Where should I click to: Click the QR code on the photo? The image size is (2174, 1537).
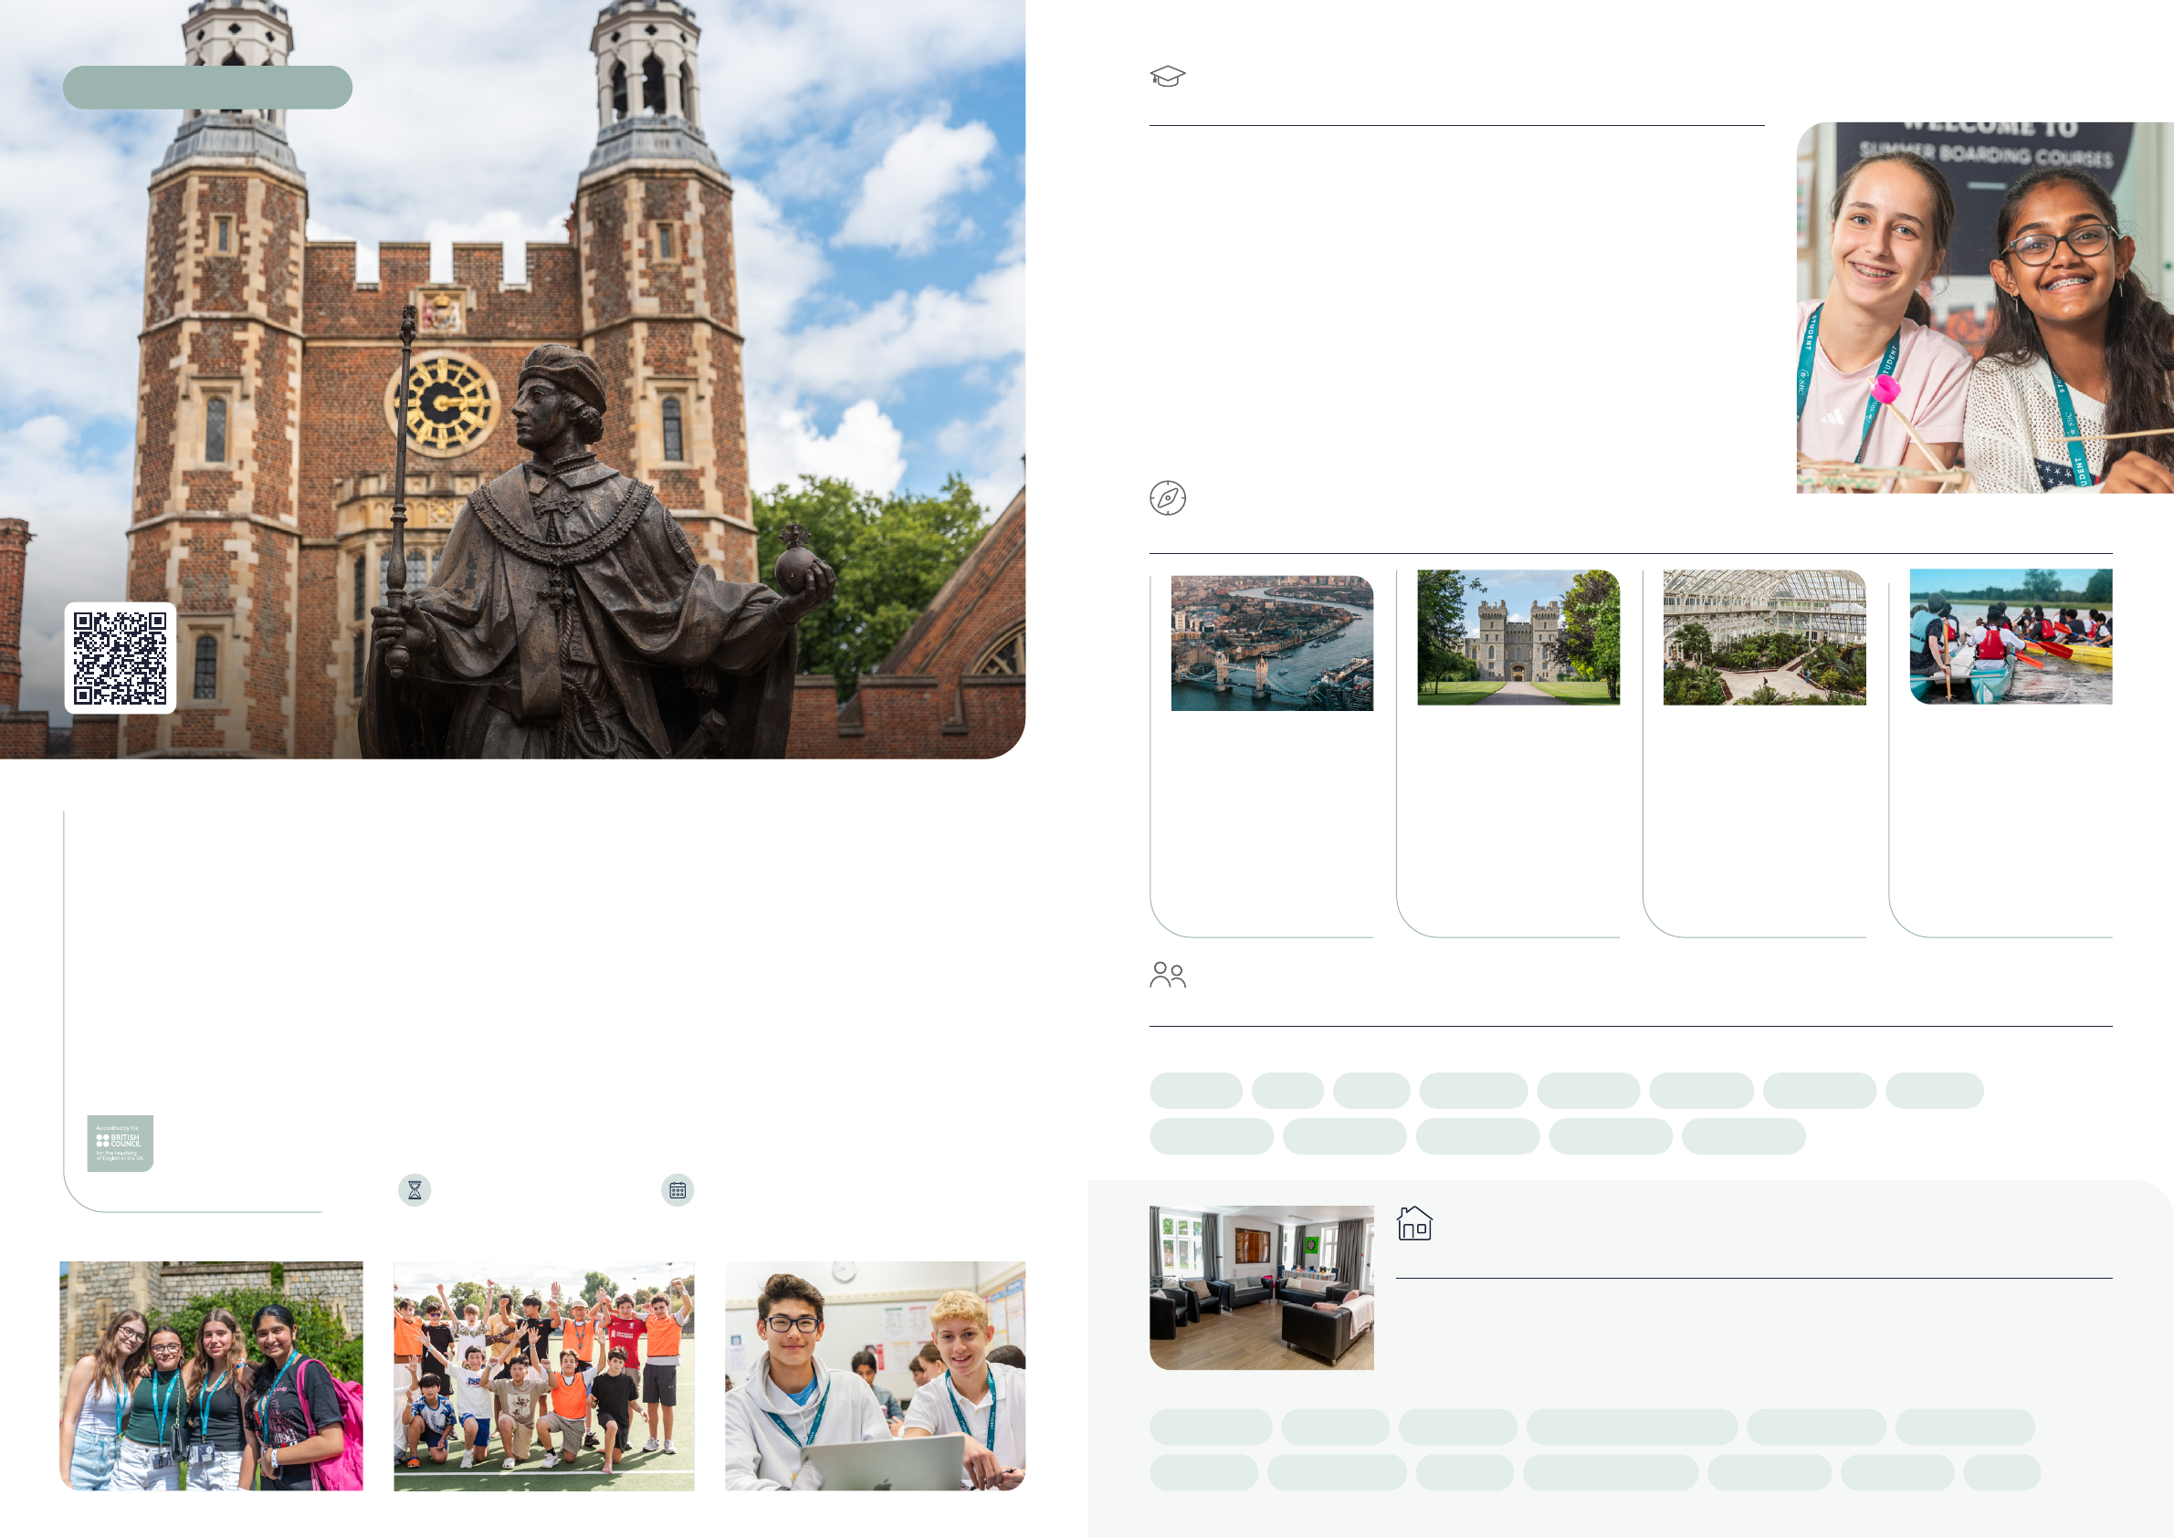click(121, 658)
